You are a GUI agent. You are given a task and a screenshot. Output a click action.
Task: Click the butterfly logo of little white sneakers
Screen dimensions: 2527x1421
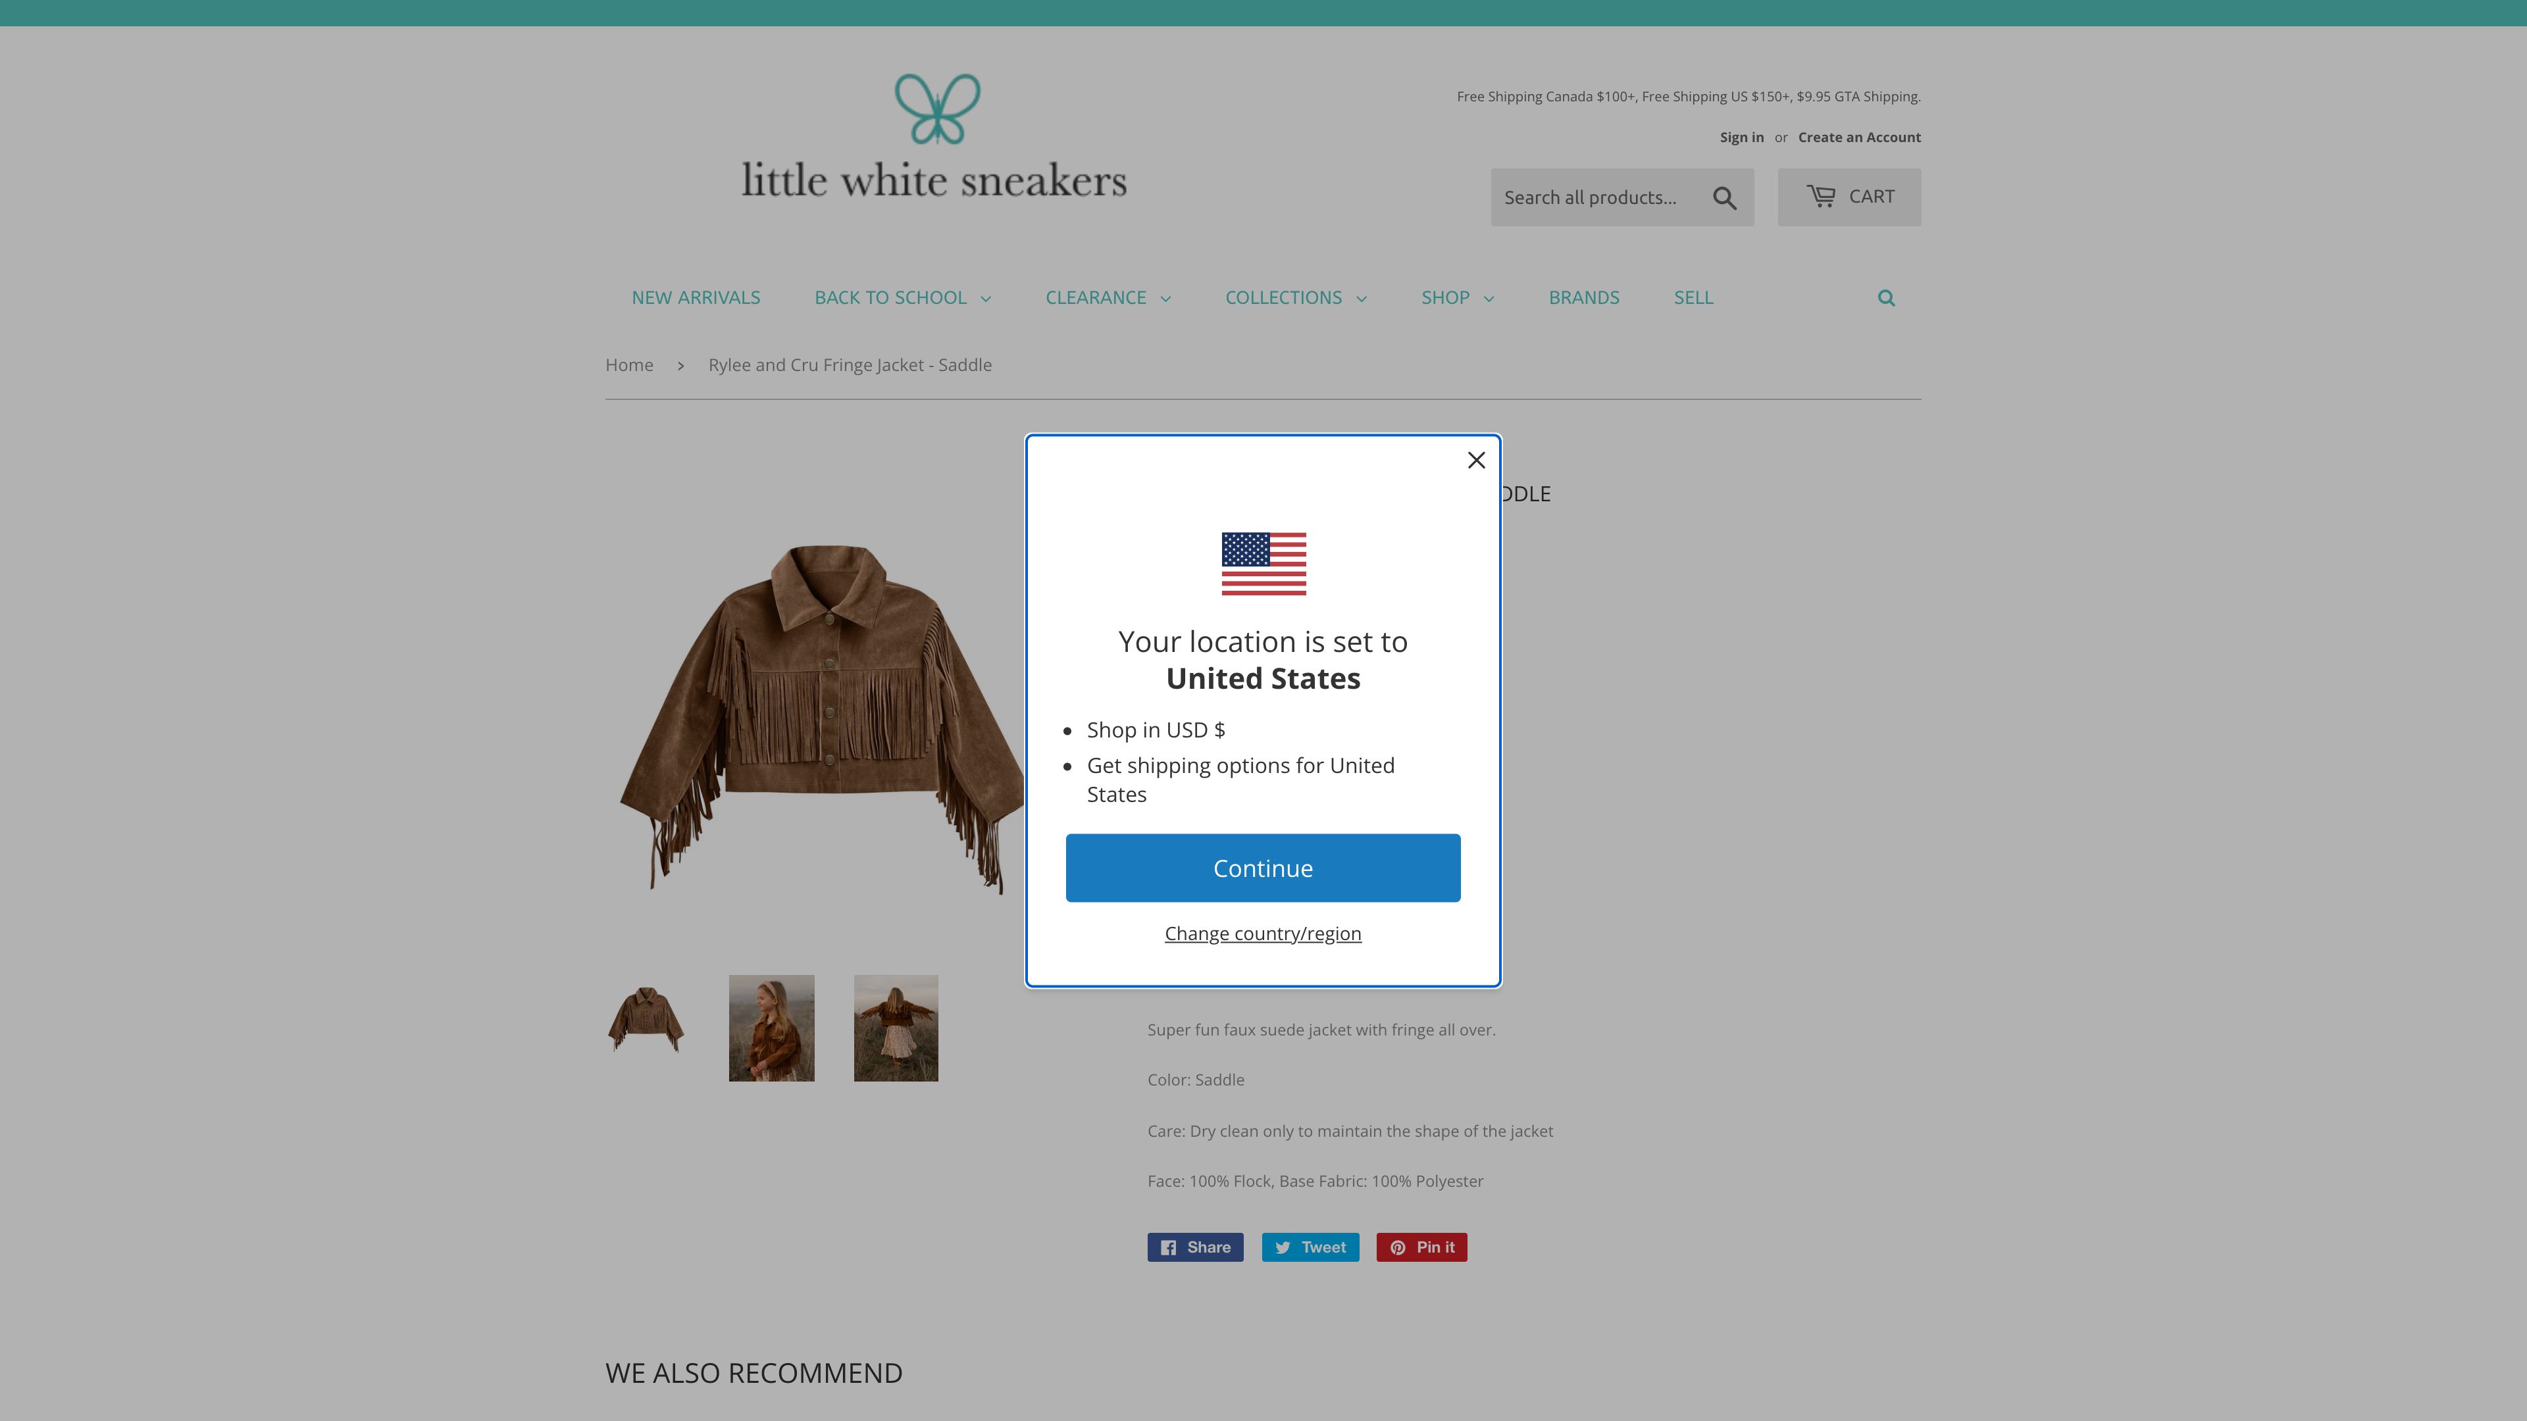937,109
